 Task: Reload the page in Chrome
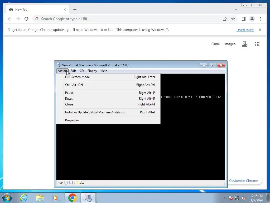click(x=26, y=19)
